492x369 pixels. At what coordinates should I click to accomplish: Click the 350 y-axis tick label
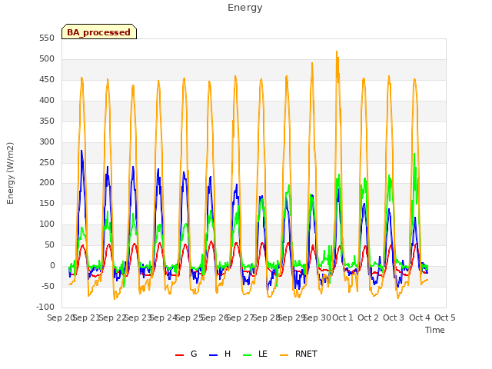tap(47, 121)
